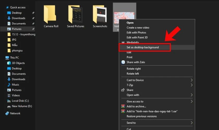The image size is (219, 130).
Task: Open the Screenshots folder icon
Action: 100,14
